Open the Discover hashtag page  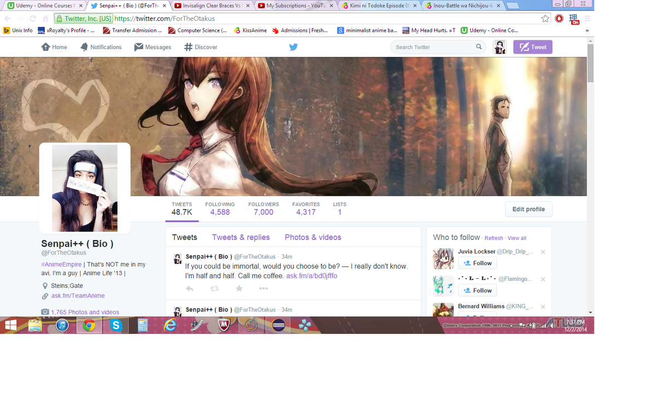(x=201, y=47)
